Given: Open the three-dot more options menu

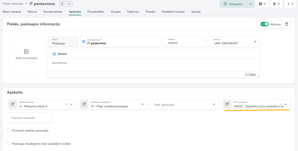Looking at the screenshot, I should click(291, 4).
